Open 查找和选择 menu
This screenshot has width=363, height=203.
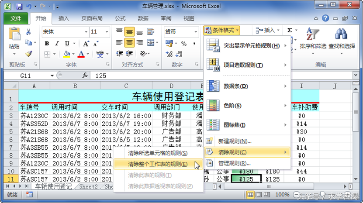(x=342, y=41)
